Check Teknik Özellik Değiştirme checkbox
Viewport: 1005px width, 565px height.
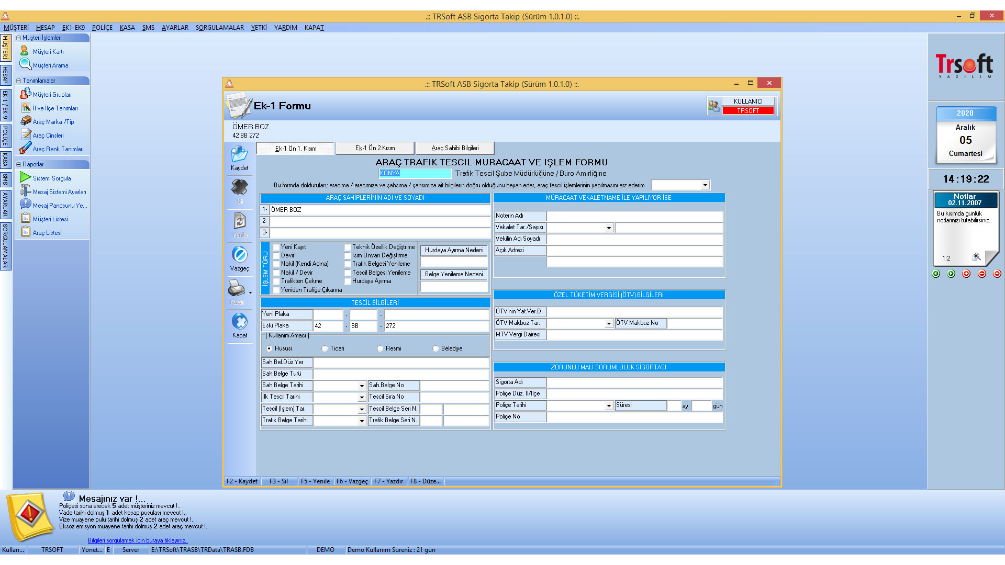pos(348,247)
